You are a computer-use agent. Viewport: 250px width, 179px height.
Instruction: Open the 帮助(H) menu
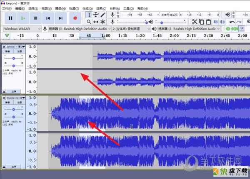click(x=142, y=8)
